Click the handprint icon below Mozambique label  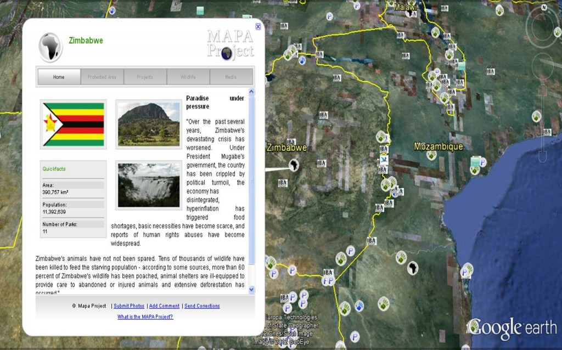(x=431, y=155)
